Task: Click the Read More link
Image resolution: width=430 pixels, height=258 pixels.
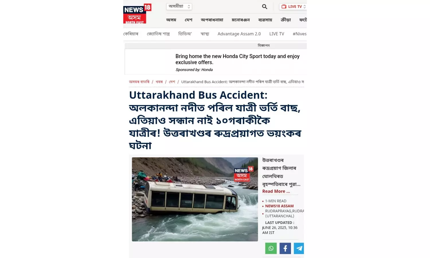Action: [x=276, y=191]
